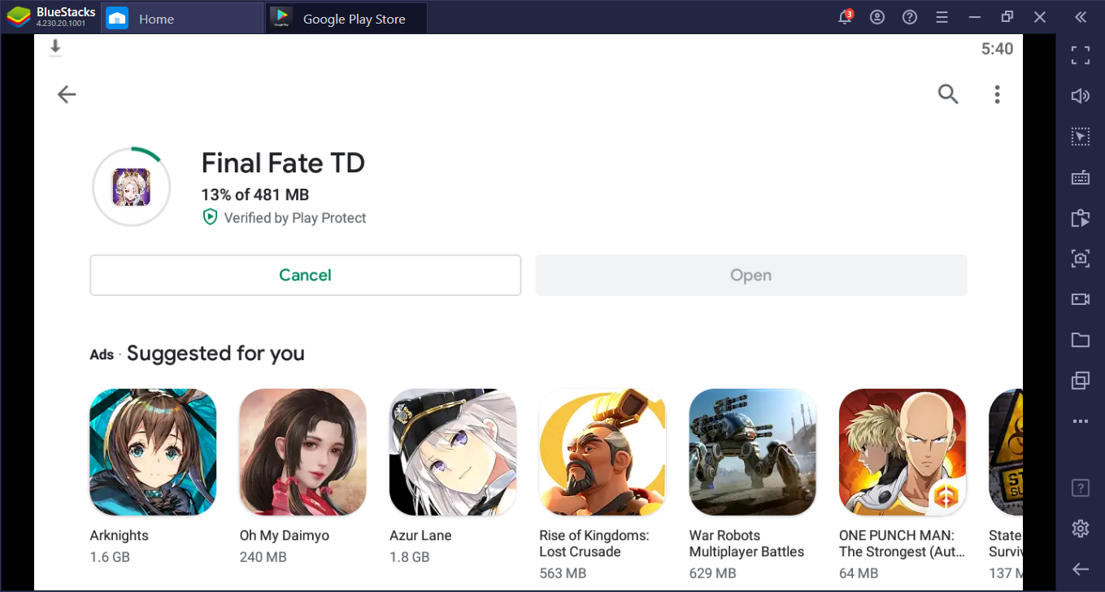
Task: Click the greyed-out Open button
Action: tap(750, 275)
